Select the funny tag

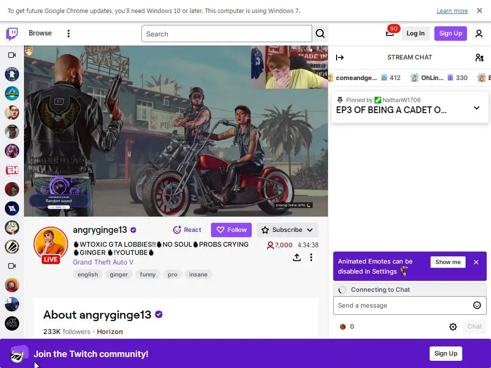click(x=148, y=275)
